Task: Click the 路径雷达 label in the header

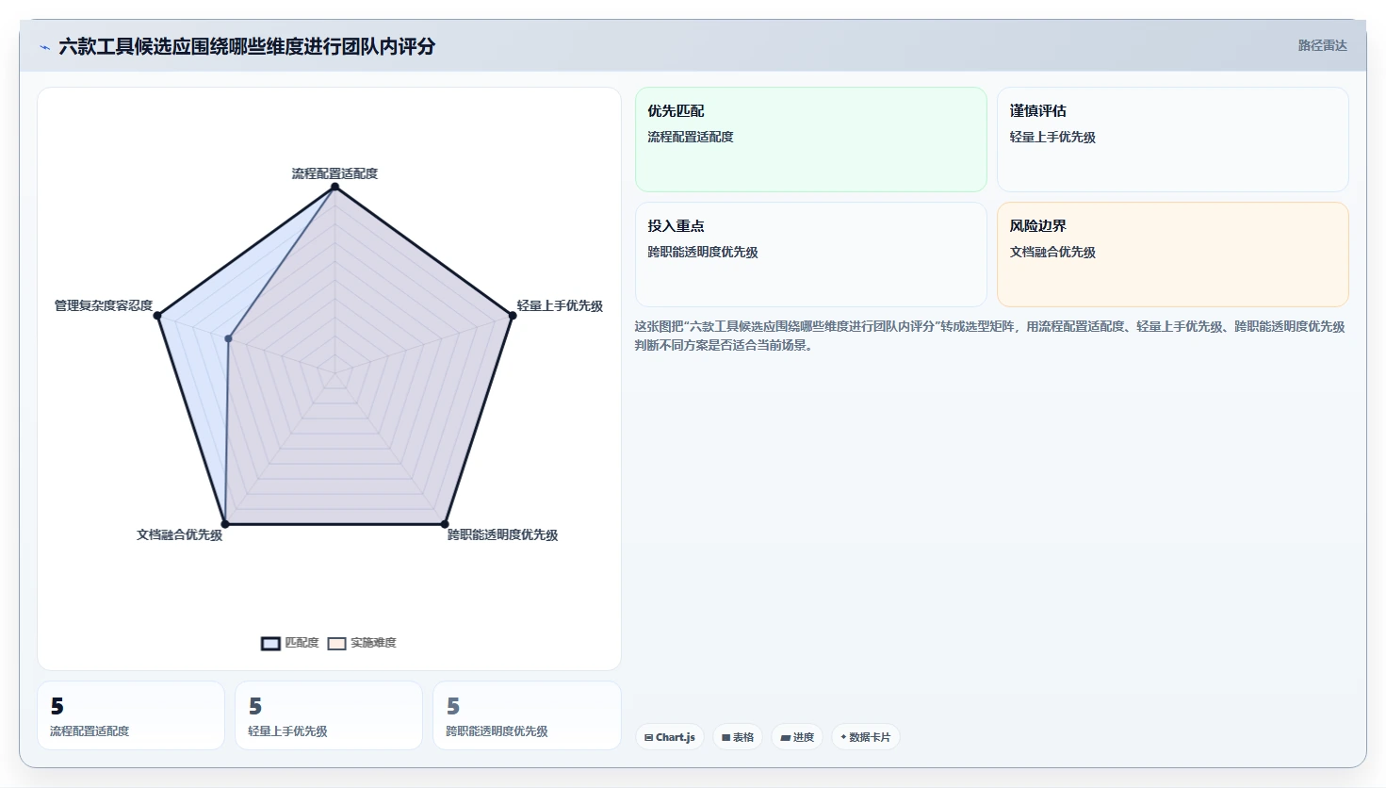Action: point(1322,45)
